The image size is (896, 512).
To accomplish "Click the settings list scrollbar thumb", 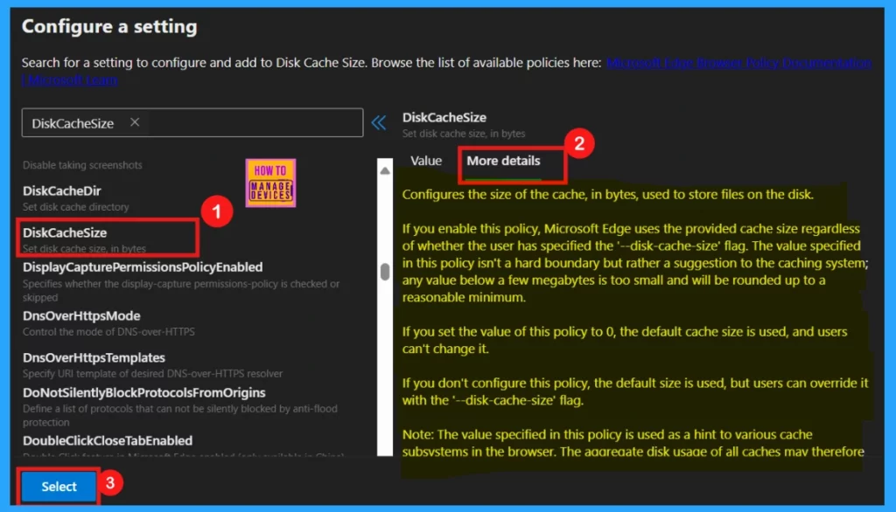I will (x=385, y=272).
